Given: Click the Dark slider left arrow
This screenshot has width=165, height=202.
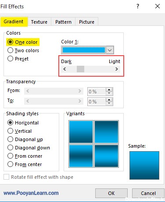Looking at the screenshot, I should point(65,69).
